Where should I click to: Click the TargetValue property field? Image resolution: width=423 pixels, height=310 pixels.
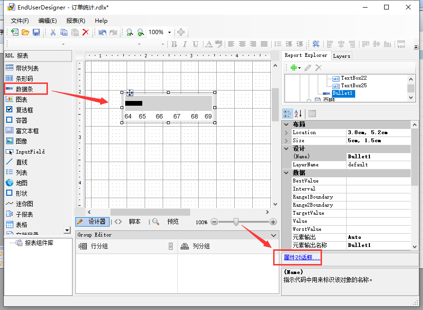pos(379,213)
